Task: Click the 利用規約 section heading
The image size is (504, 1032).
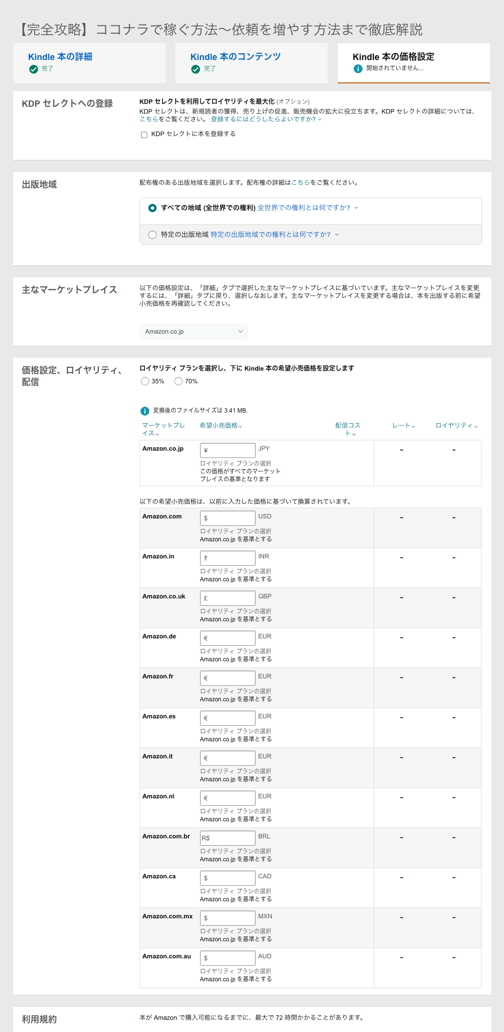Action: tap(40, 1019)
